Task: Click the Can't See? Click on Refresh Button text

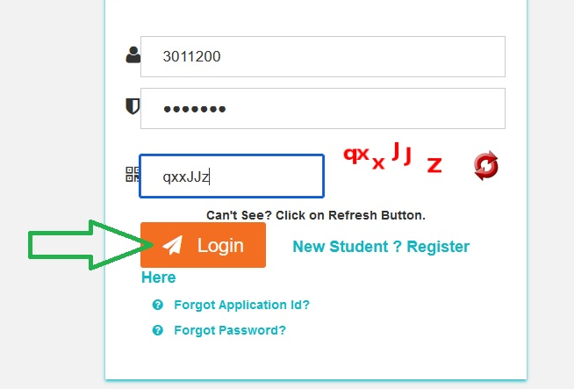Action: click(316, 215)
